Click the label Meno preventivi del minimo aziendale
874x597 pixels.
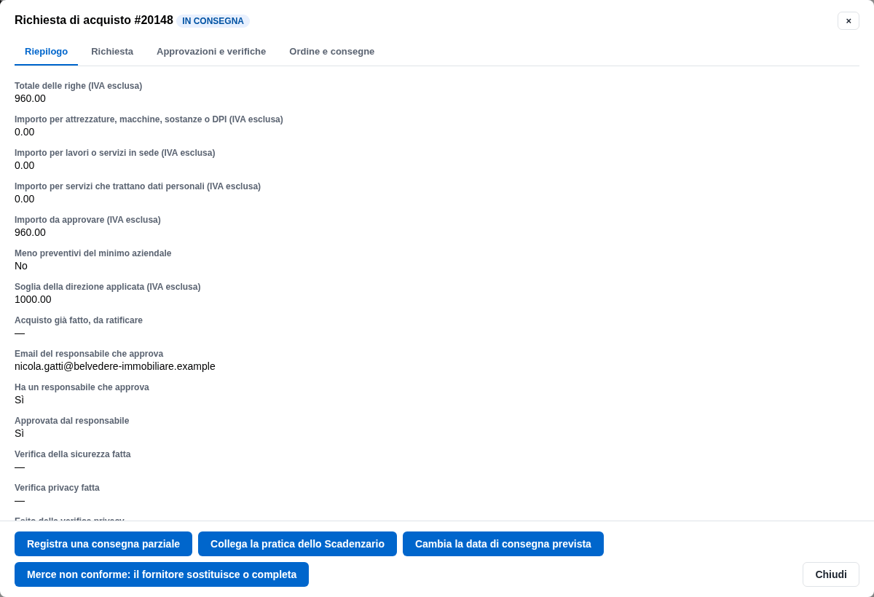(x=93, y=253)
